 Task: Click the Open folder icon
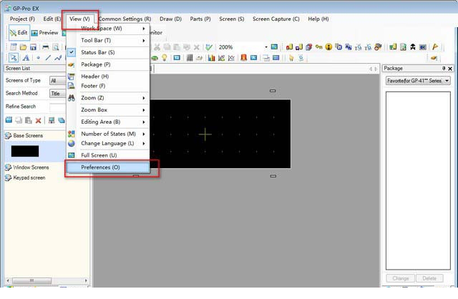(x=24, y=47)
